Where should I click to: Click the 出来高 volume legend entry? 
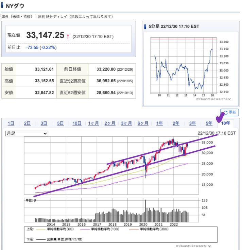pyautogui.click(x=59, y=239)
